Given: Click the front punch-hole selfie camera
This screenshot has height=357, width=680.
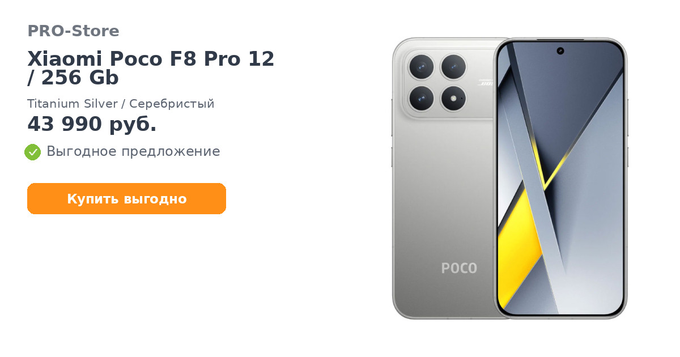Looking at the screenshot, I should pos(560,51).
